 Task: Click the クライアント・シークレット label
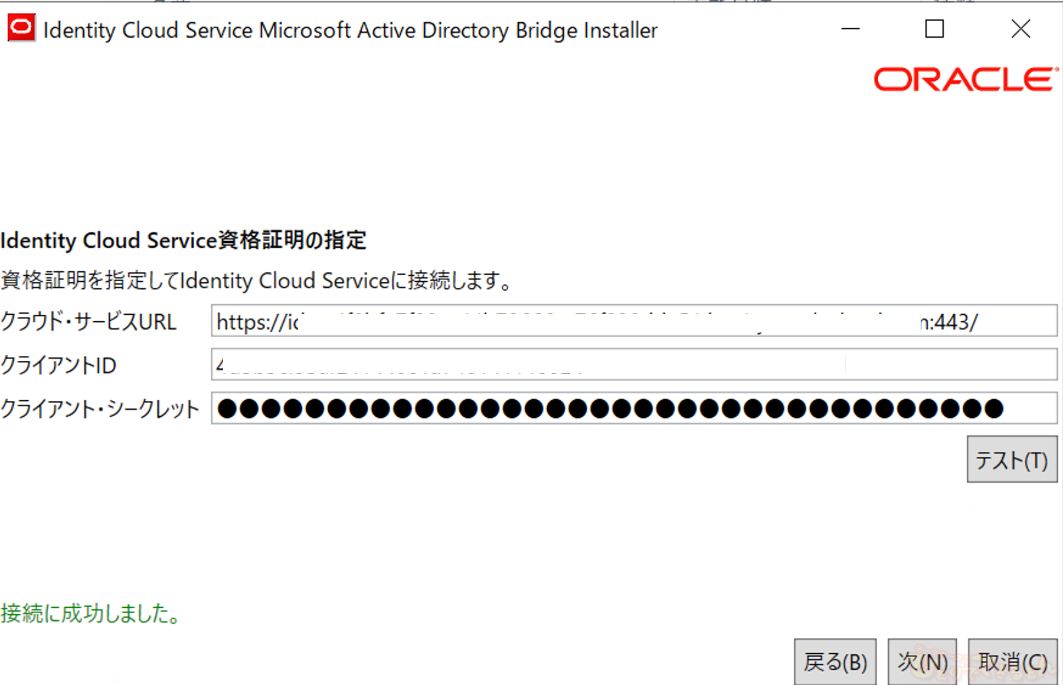pyautogui.click(x=100, y=409)
